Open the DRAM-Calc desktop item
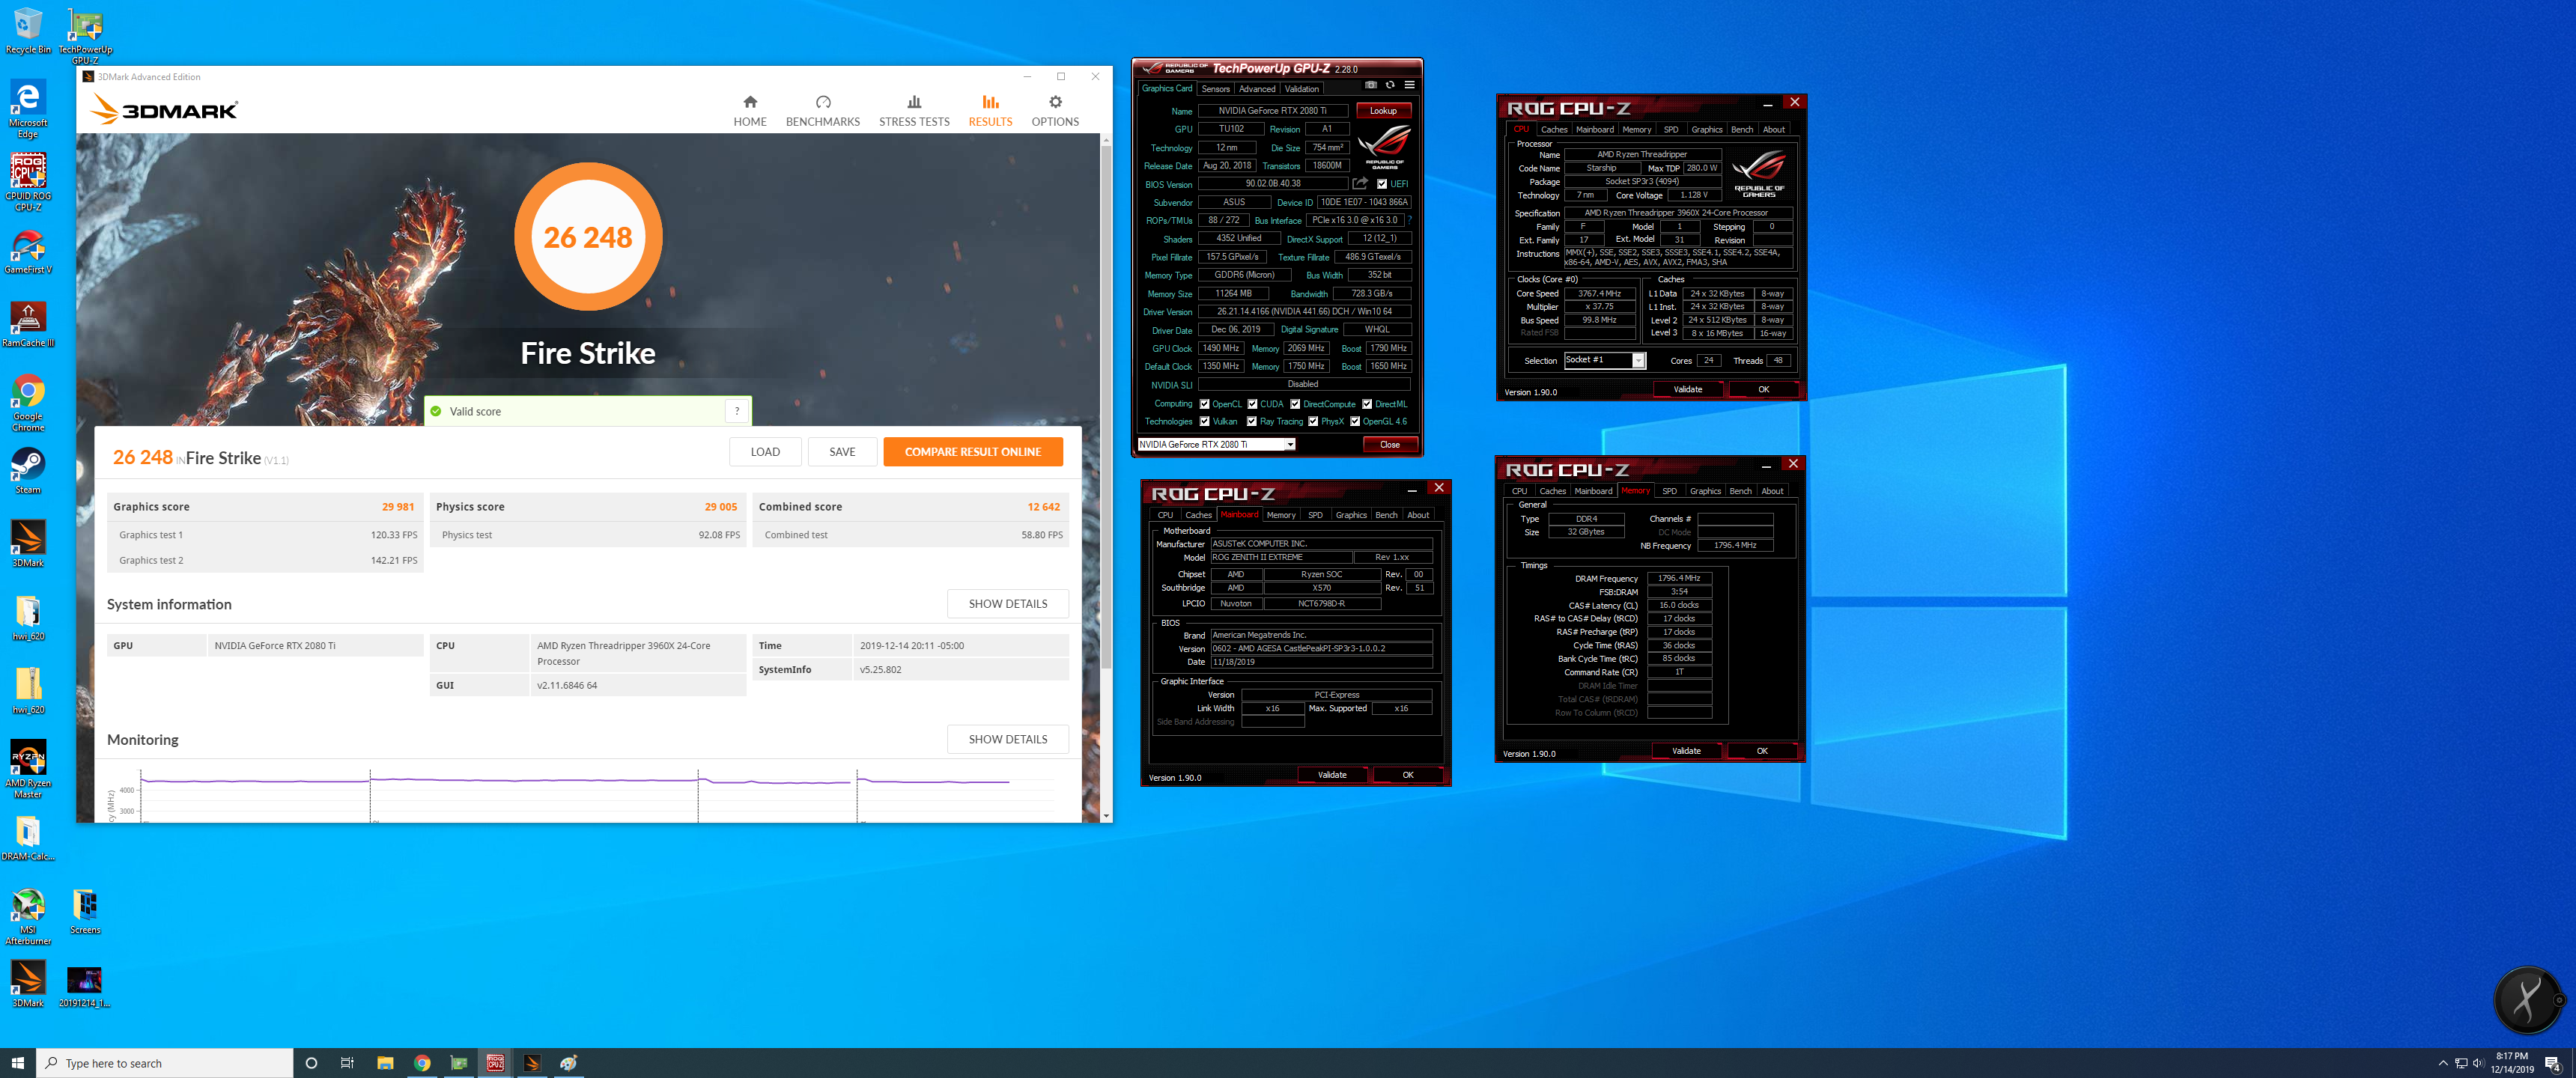2576x1078 pixels. tap(28, 838)
